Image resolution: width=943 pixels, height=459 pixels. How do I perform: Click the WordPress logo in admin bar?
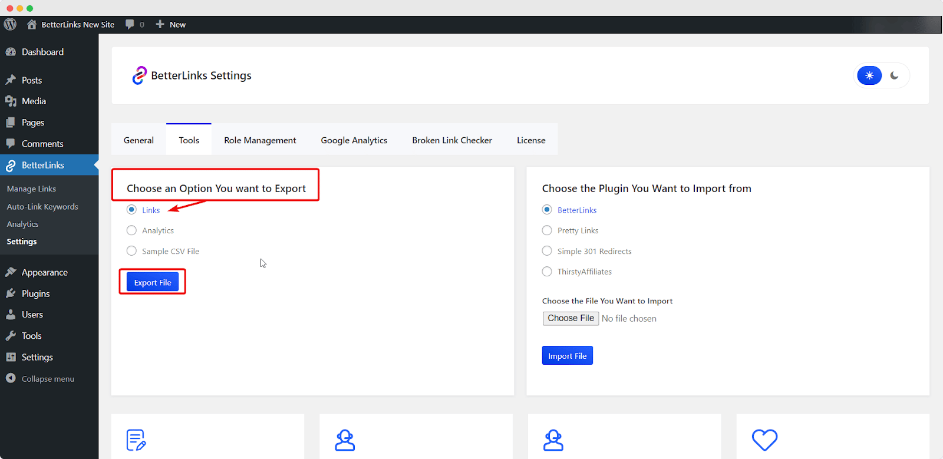click(x=10, y=24)
